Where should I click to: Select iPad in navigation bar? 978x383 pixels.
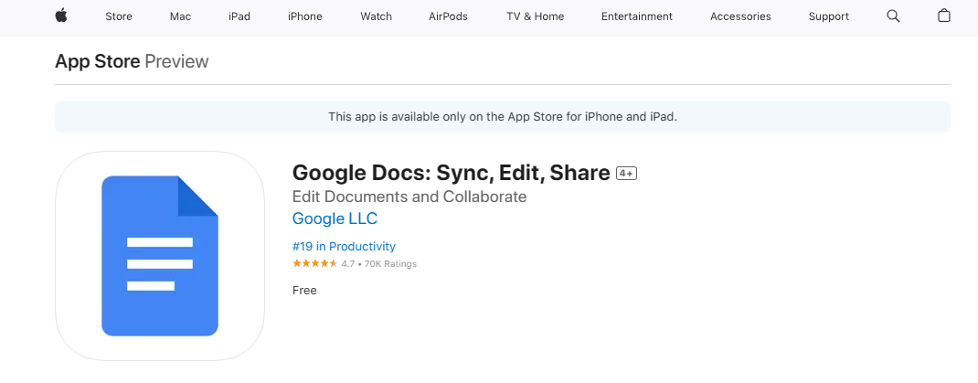239,16
